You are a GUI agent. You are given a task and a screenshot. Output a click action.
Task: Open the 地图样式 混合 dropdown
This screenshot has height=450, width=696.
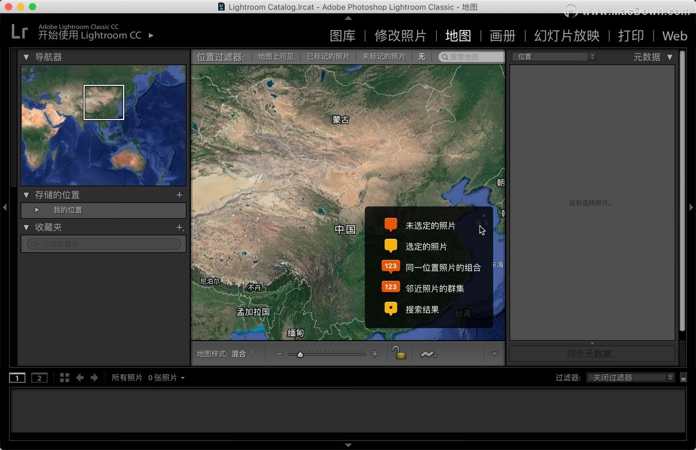pos(242,353)
